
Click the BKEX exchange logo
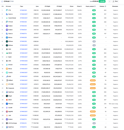tap(7, 100)
